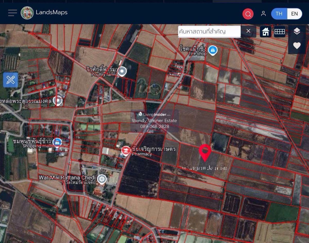
Task: Switch language to TH
Action: pos(279,14)
